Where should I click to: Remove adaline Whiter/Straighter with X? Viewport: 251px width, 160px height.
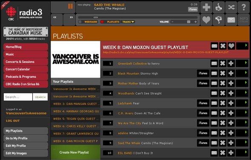click(x=222, y=133)
